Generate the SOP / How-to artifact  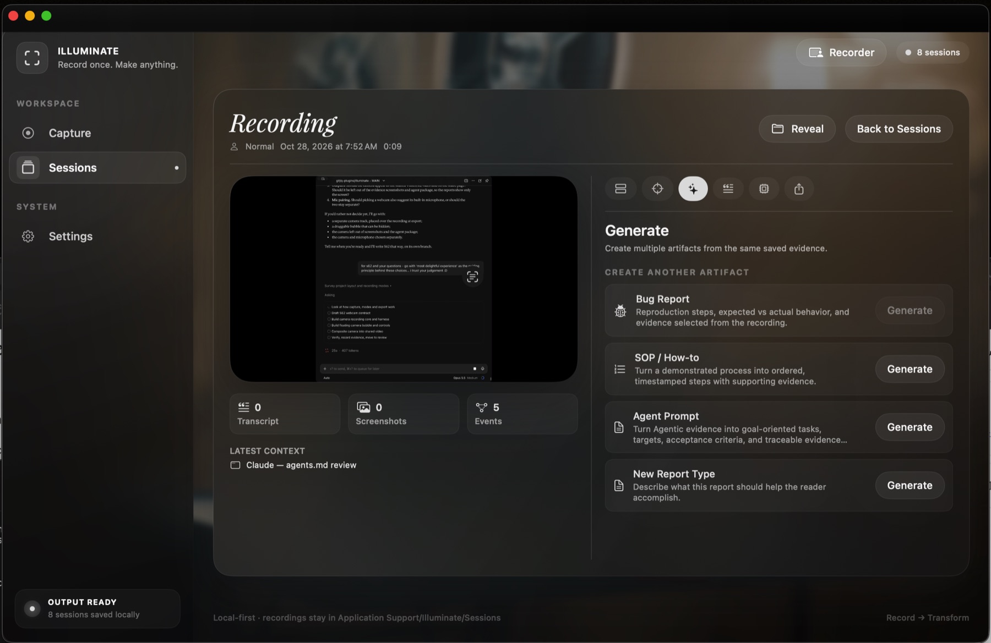point(910,370)
